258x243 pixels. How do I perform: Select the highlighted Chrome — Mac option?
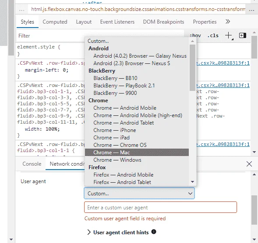(137, 153)
